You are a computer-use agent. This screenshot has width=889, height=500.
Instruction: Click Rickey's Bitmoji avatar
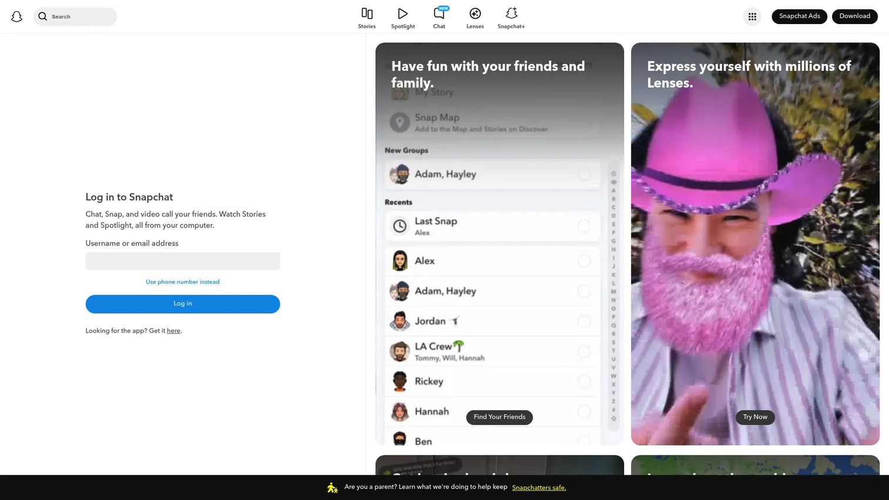[x=400, y=381]
